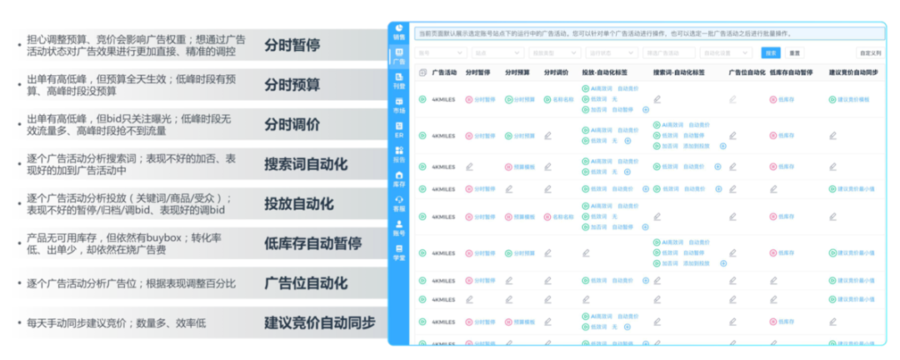The height and width of the screenshot is (360, 900).
Task: Click 自动暂停 link beside first row's 加否词
Action: pos(622,110)
